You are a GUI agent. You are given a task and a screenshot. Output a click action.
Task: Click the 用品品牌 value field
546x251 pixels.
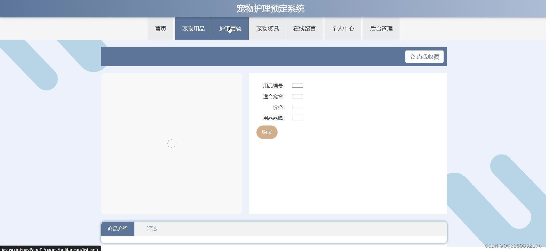point(298,118)
